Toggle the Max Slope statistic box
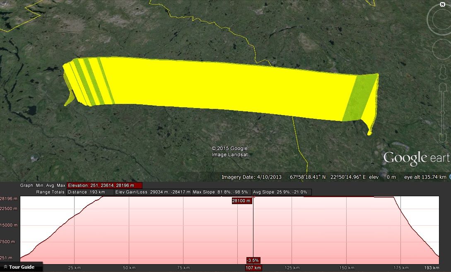Viewport: 451px width, 272px height. pos(221,192)
